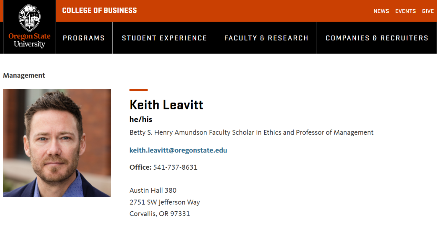Viewport: 437px width, 227px height.
Task: Click the orange accent bar above the name
Action: pos(139,90)
